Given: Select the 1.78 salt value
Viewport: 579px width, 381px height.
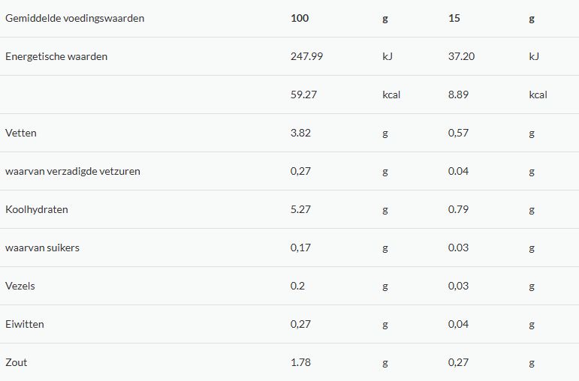Looking at the screenshot, I should tap(300, 362).
